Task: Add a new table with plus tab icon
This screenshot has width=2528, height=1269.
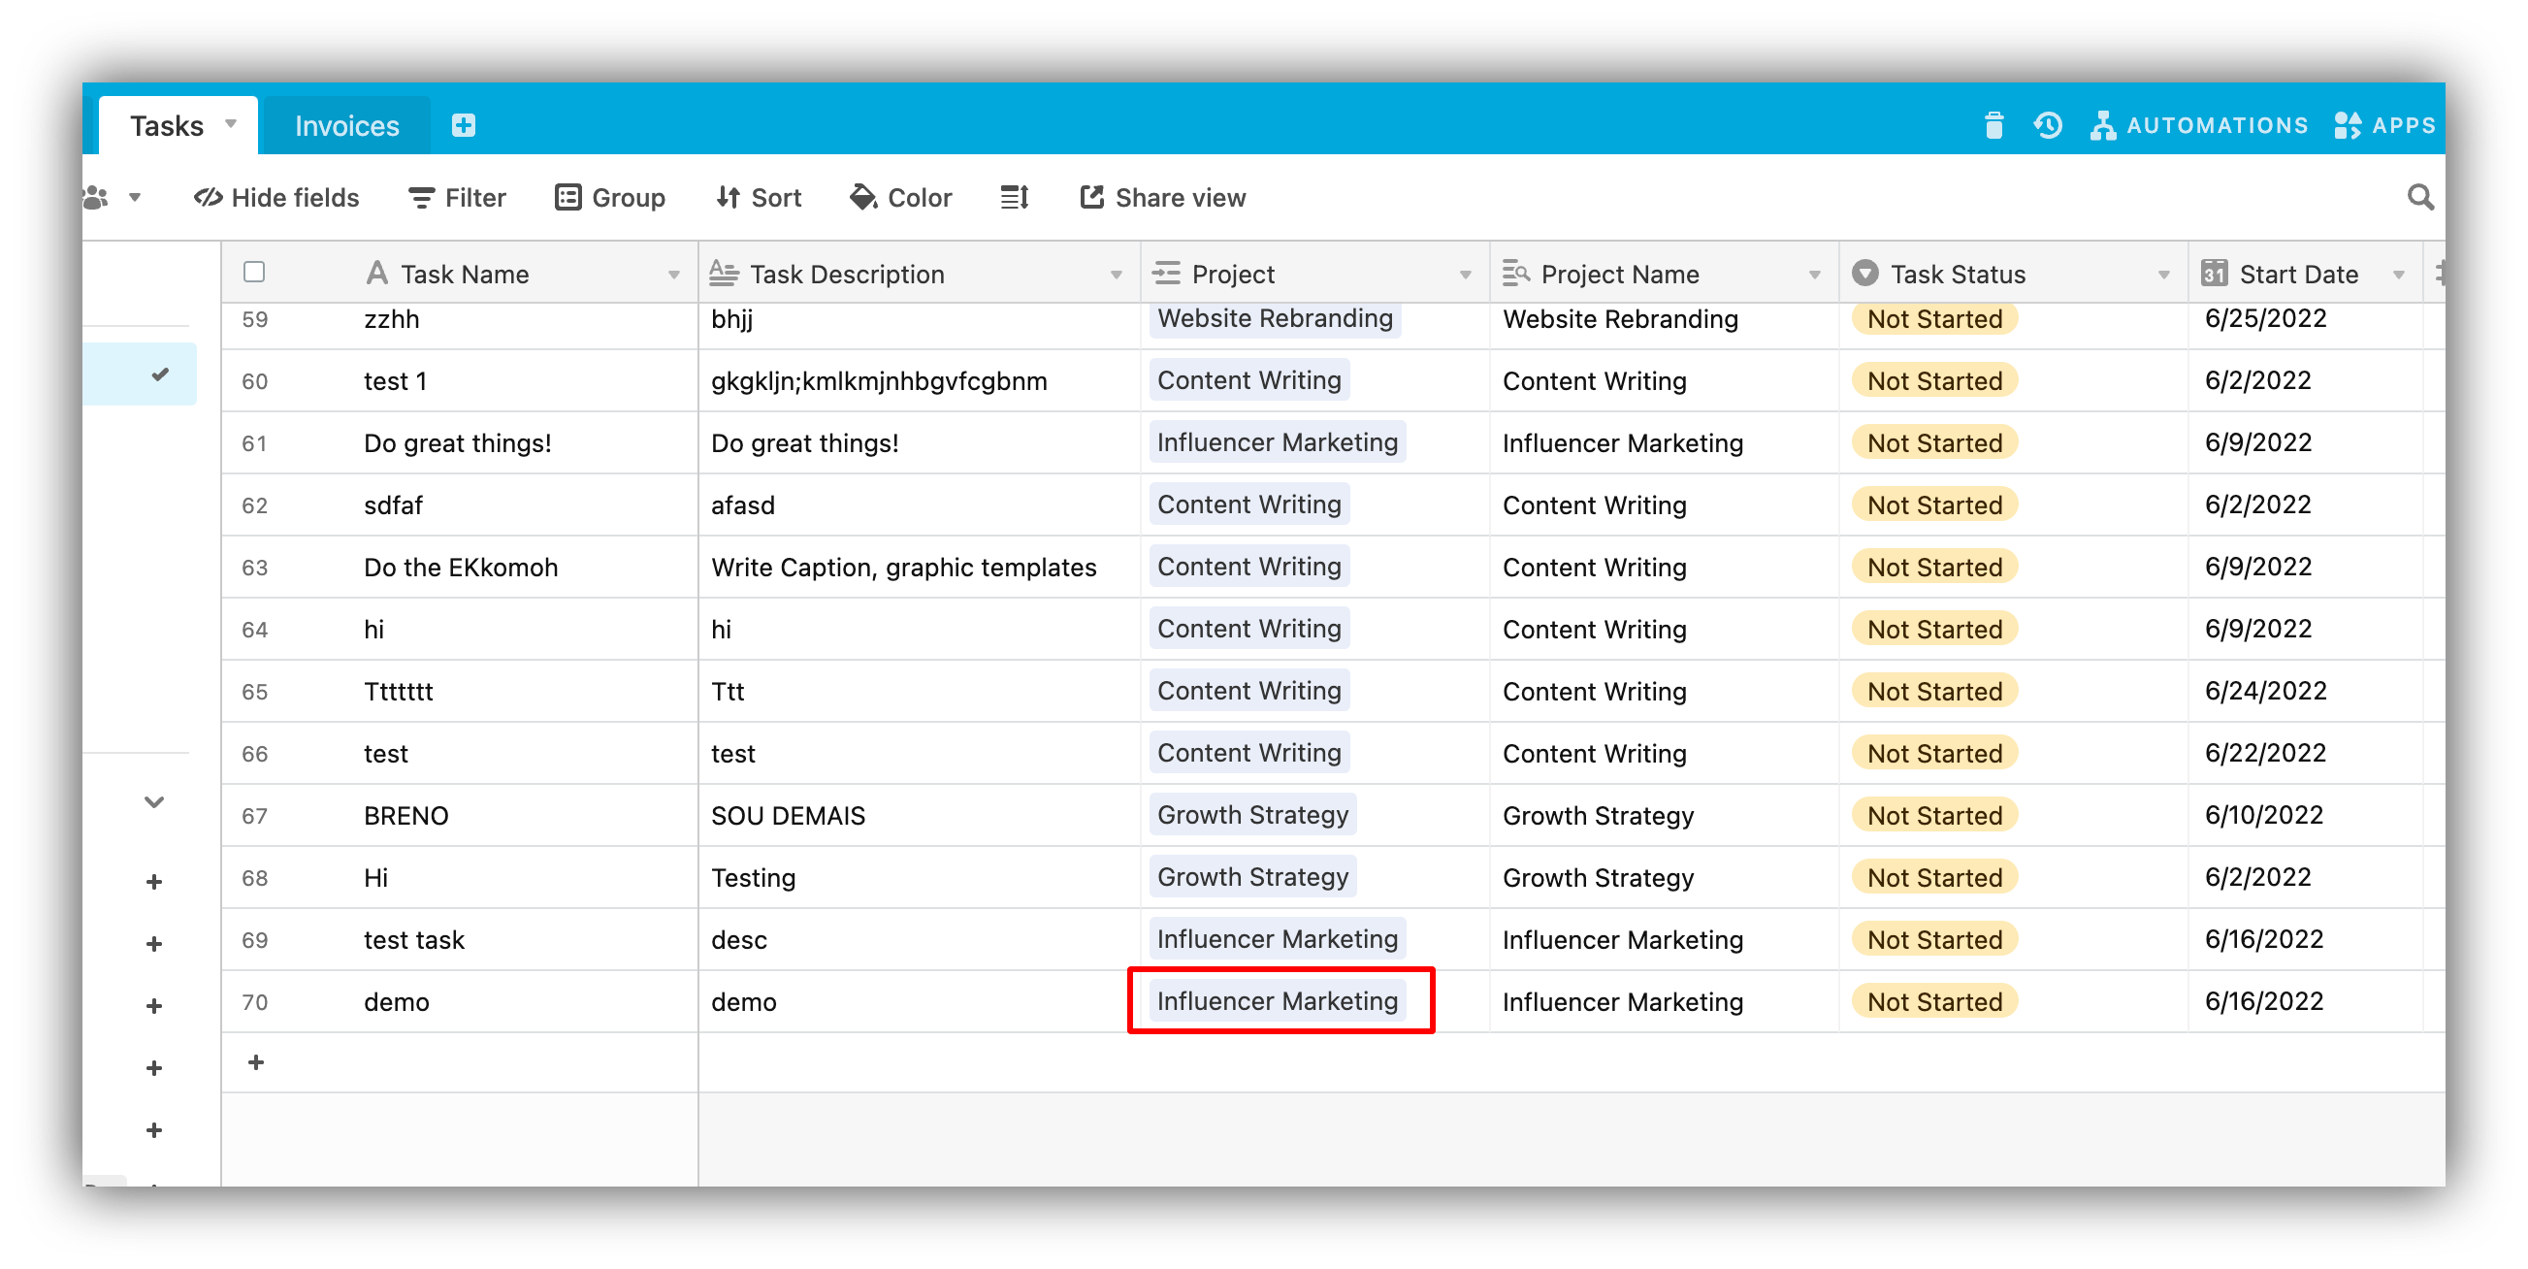Action: click(x=463, y=125)
